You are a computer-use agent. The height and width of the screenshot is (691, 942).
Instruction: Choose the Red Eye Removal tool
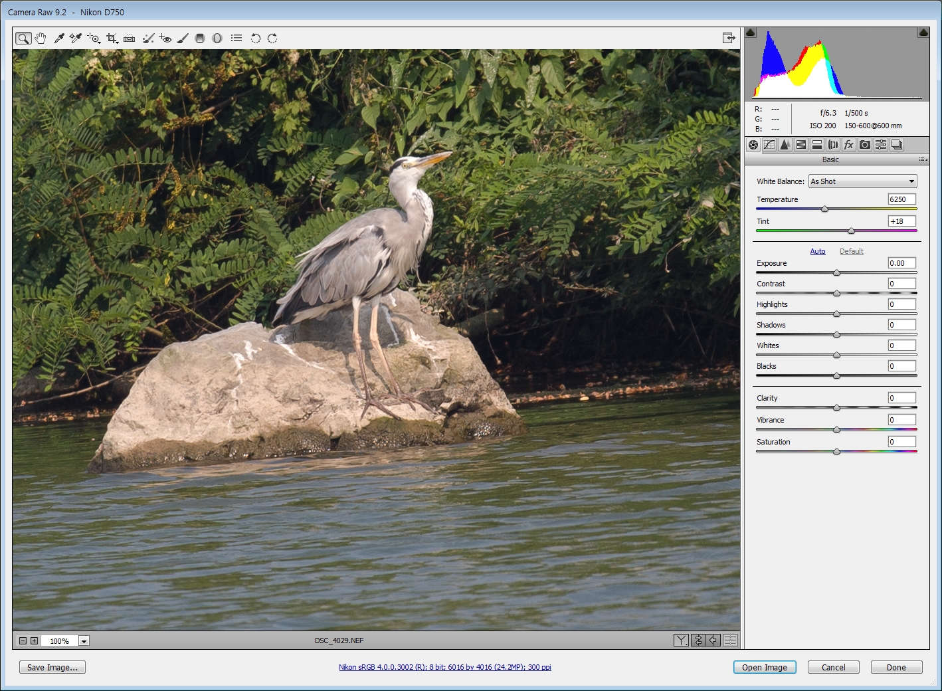(x=165, y=39)
